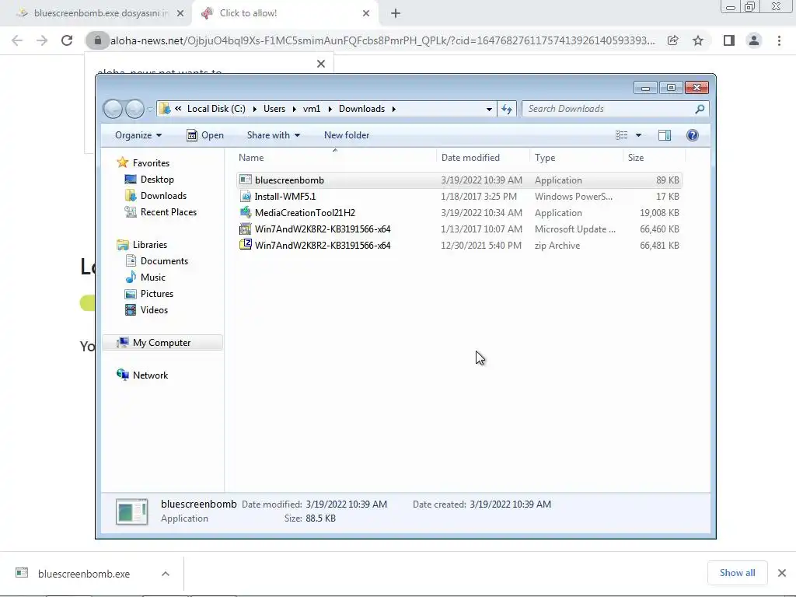Close the bluescreenbomb.exe tab
The width and height of the screenshot is (796, 597).
click(180, 13)
